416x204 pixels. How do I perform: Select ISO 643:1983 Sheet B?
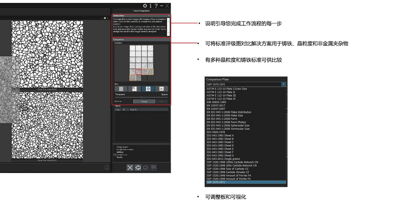[x=220, y=139]
